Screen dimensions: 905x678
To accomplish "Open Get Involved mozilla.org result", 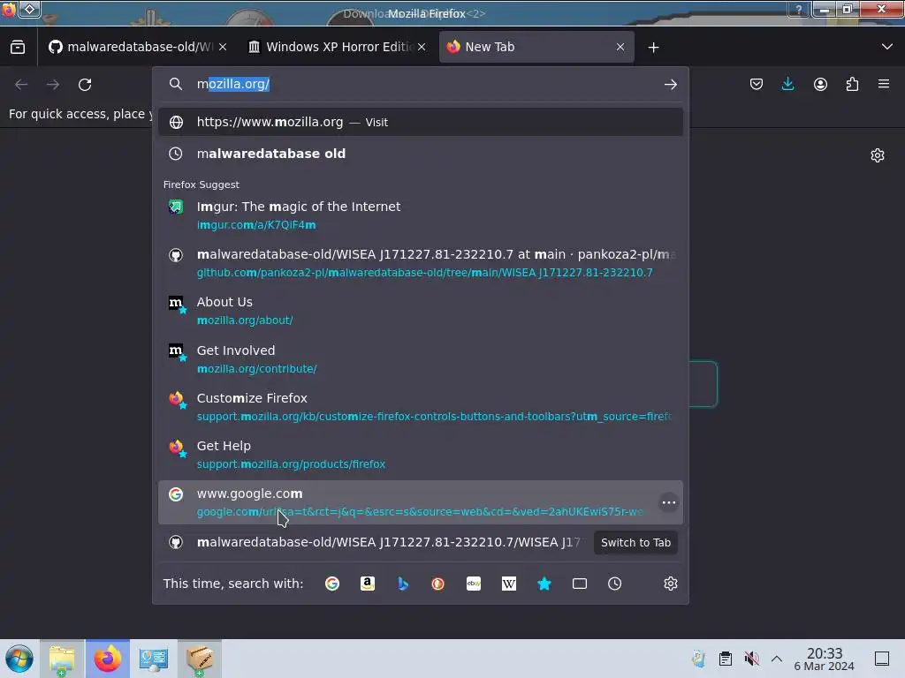I will pyautogui.click(x=420, y=359).
